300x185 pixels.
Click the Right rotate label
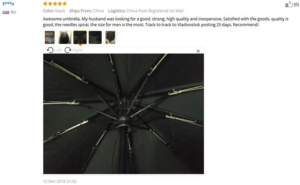[77, 50]
